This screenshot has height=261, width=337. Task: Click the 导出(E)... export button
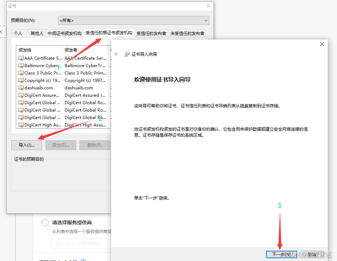pos(61,145)
